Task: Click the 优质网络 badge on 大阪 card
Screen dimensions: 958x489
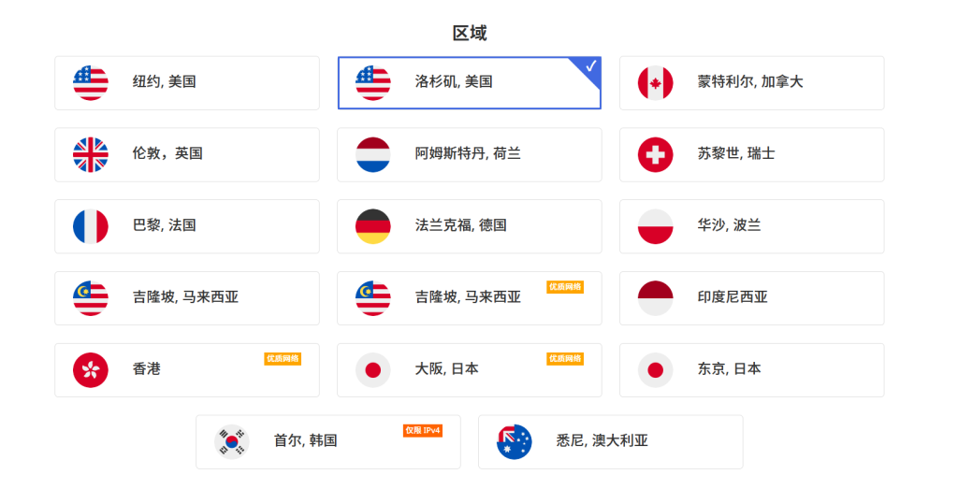Action: pyautogui.click(x=565, y=358)
